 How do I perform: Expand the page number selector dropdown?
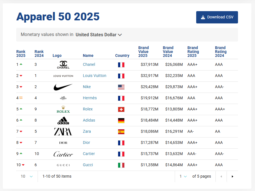[x=183, y=177]
